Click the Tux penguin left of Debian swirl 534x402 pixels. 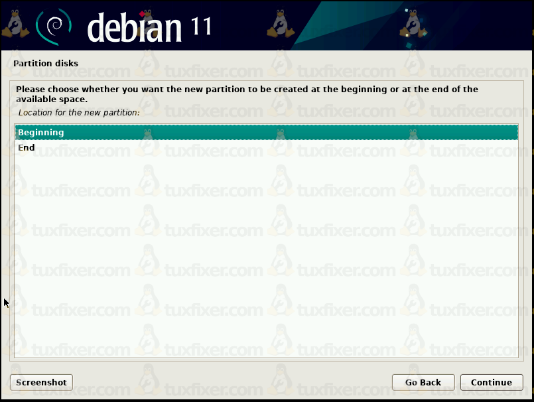pyautogui.click(x=15, y=23)
